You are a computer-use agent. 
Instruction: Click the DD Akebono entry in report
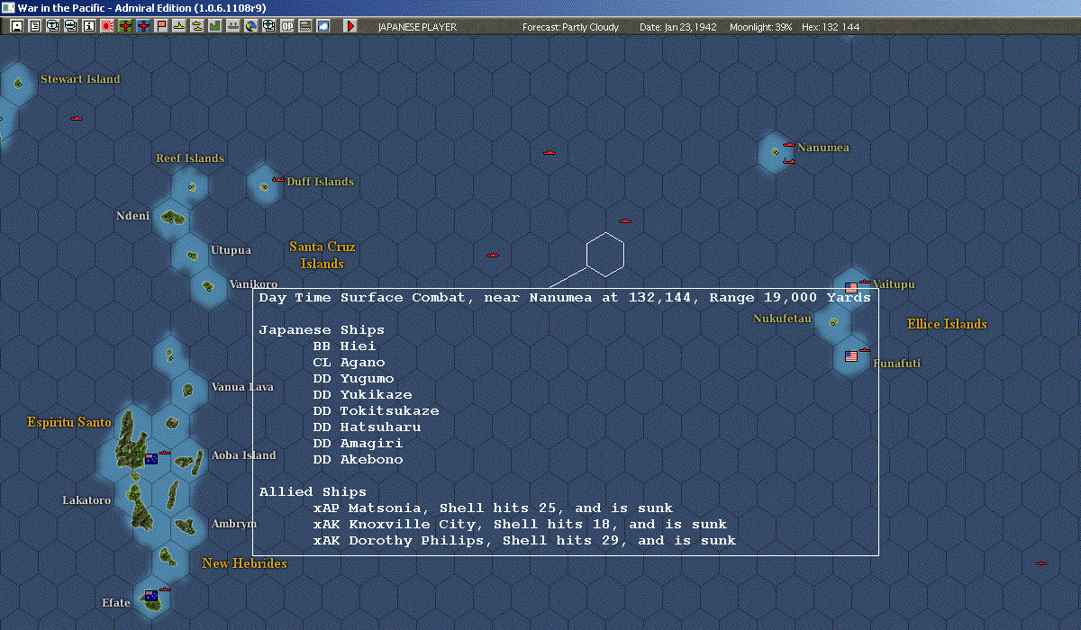(359, 460)
